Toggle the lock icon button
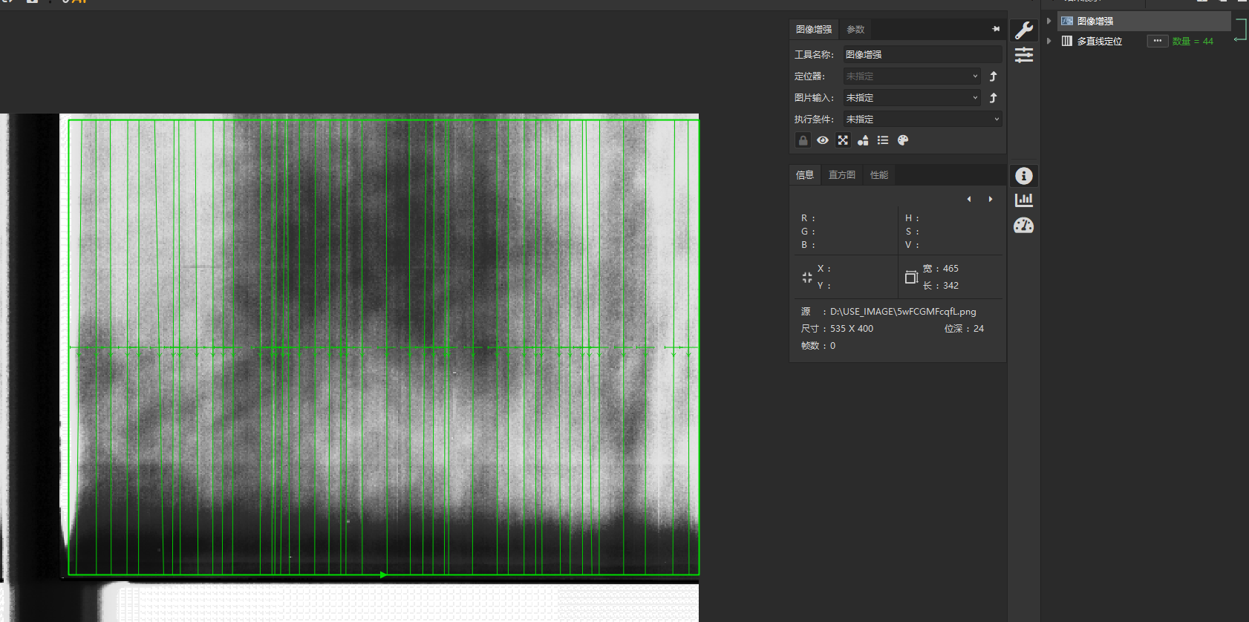This screenshot has width=1249, height=622. pyautogui.click(x=803, y=140)
